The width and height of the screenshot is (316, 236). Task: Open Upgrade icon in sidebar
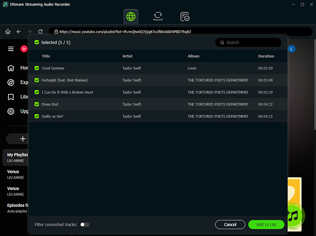[x=11, y=111]
